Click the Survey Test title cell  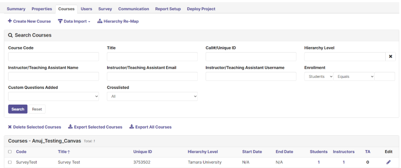coord(69,162)
